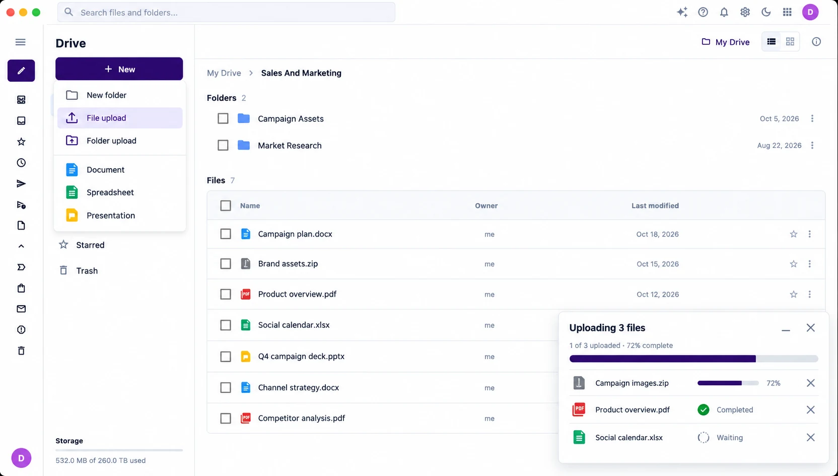Star the Campaign plan.docx file
This screenshot has height=476, width=838.
(x=794, y=234)
